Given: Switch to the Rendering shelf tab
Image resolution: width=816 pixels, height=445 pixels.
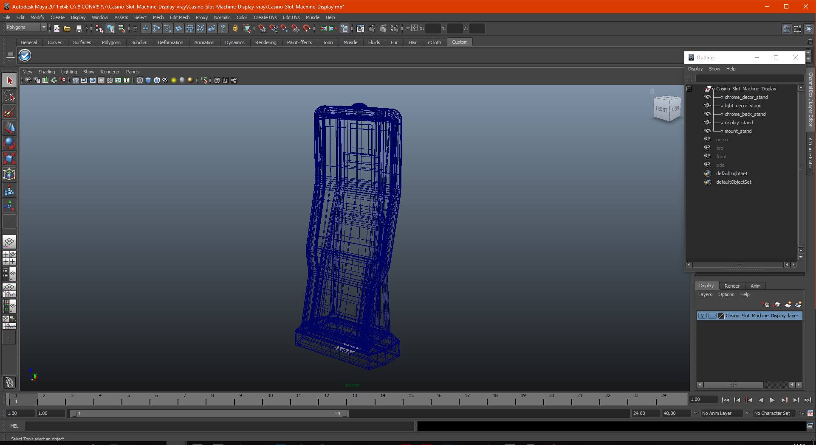Looking at the screenshot, I should (265, 42).
